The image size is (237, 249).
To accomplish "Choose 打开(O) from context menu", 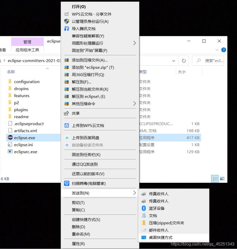I will click(x=100, y=7).
